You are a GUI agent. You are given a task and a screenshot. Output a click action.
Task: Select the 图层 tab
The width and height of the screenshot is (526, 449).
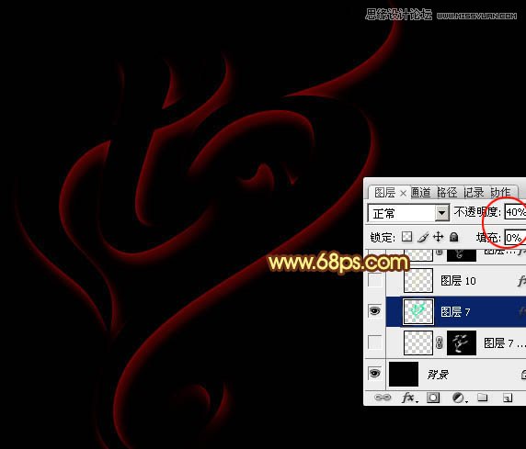[384, 193]
